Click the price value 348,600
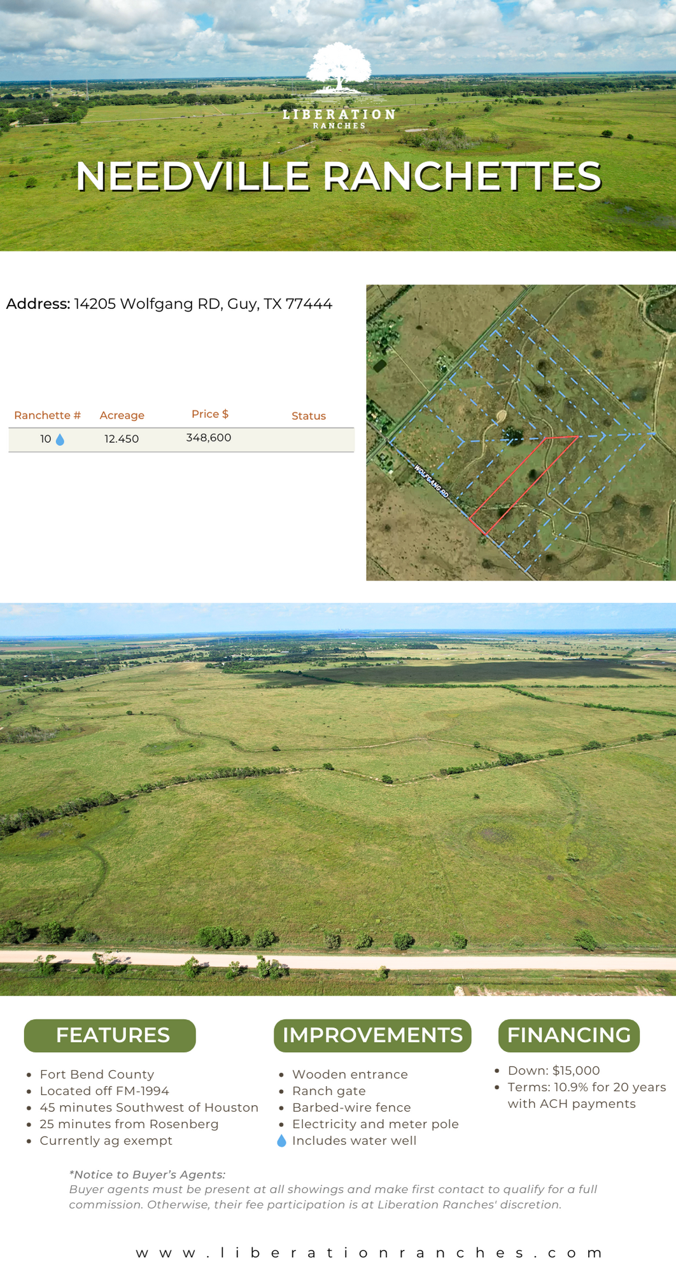 coord(209,438)
